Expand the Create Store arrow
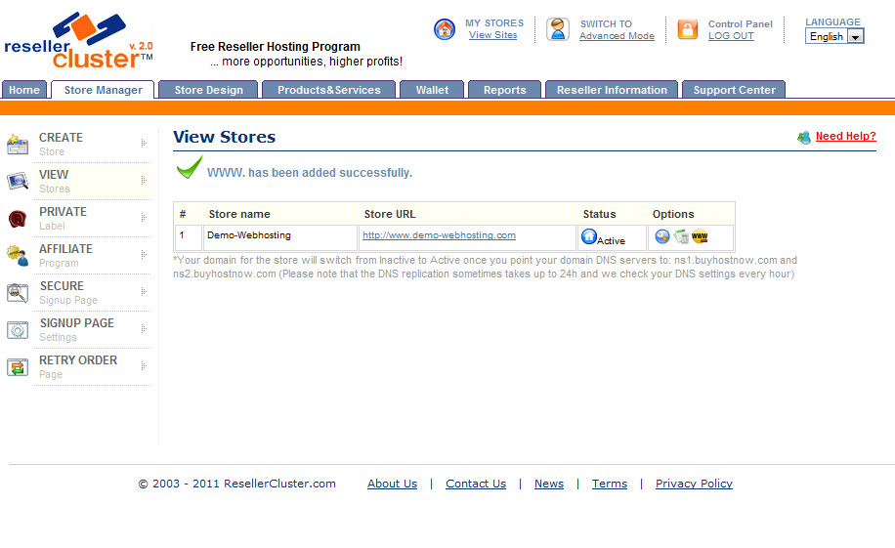This screenshot has height=548, width=895. tap(144, 144)
